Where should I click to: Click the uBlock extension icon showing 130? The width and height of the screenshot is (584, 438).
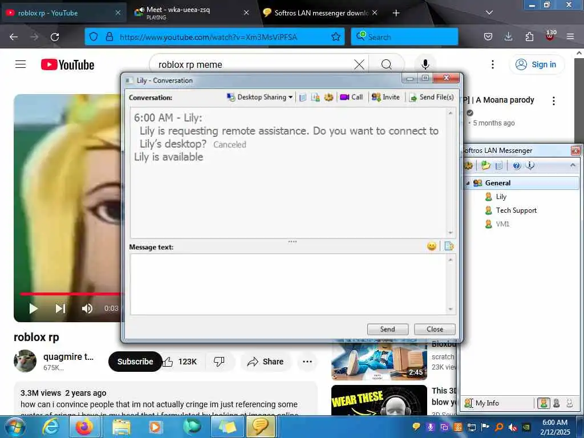pyautogui.click(x=550, y=36)
